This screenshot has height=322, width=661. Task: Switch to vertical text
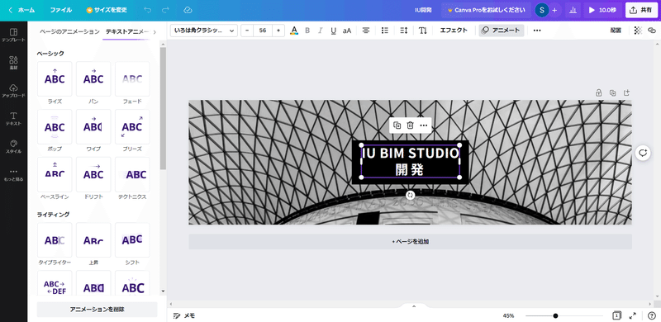[x=423, y=31]
